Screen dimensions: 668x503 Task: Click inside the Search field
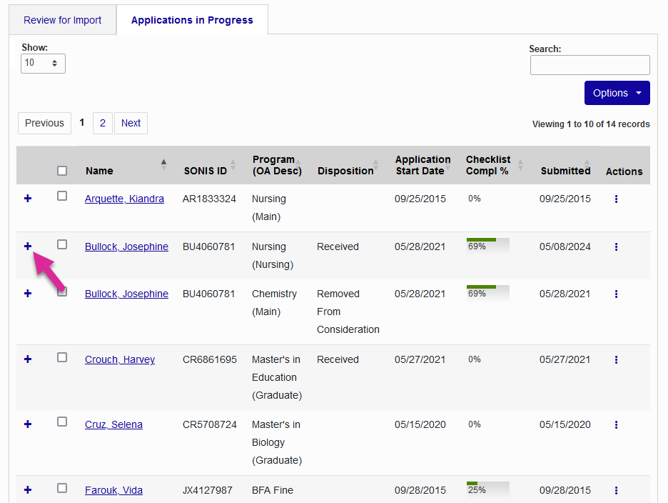[589, 65]
